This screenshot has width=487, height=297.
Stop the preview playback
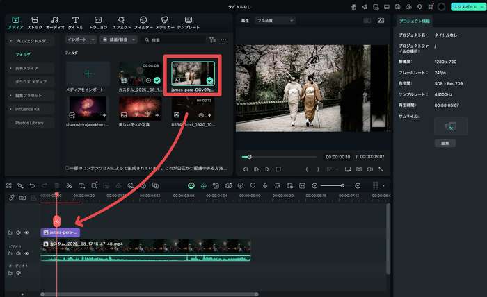278,169
